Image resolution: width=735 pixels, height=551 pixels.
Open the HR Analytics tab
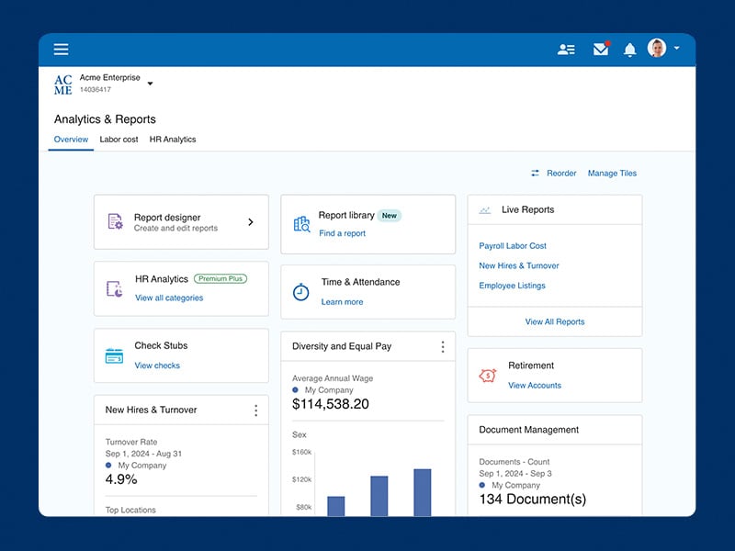click(172, 140)
